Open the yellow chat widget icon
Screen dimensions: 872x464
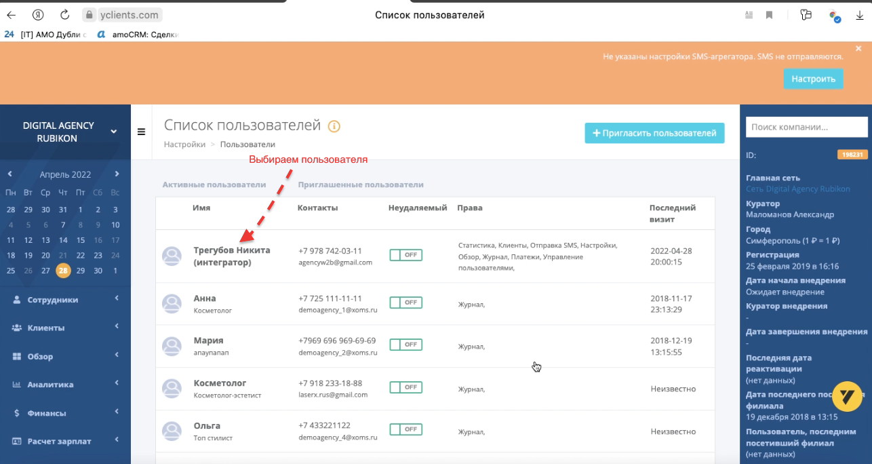[846, 396]
